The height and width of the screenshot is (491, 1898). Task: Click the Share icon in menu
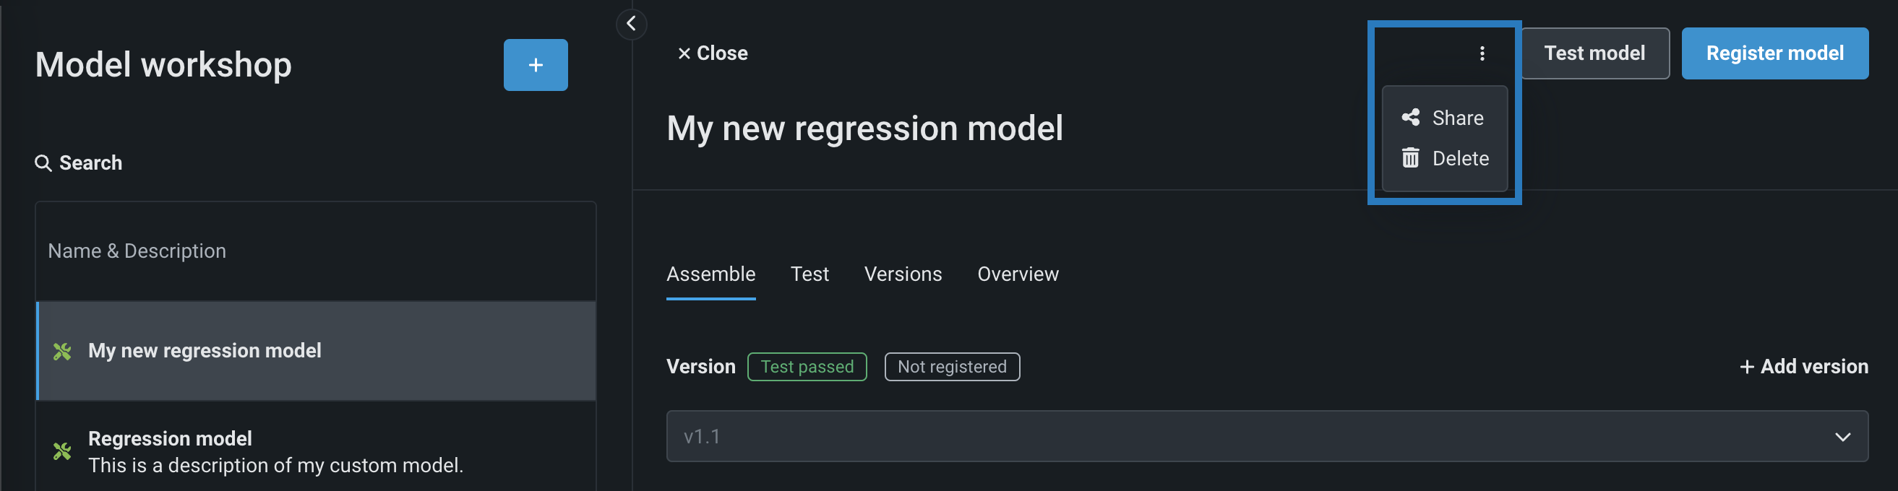click(x=1410, y=118)
